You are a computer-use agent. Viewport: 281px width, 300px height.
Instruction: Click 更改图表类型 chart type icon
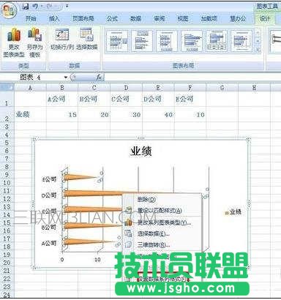(14, 43)
